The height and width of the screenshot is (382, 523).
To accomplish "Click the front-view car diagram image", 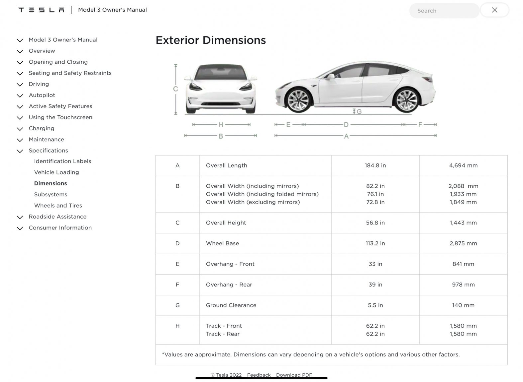I will point(221,89).
